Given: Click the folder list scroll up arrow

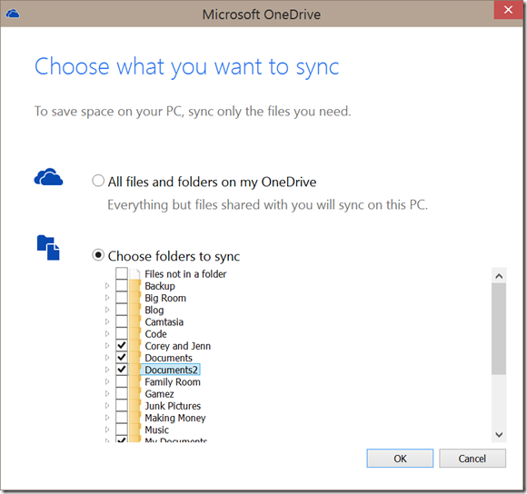Looking at the screenshot, I should pyautogui.click(x=499, y=276).
